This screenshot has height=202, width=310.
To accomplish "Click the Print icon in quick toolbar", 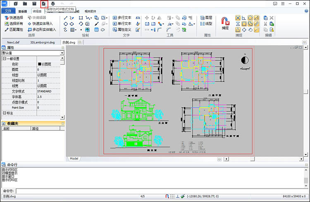I will (x=53, y=4).
